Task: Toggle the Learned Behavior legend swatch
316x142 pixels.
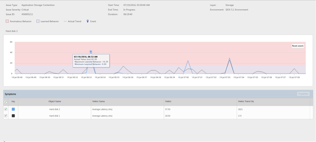Action: pyautogui.click(x=38, y=21)
